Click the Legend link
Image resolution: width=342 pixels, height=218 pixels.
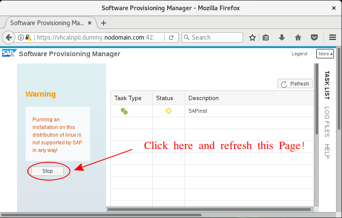299,54
